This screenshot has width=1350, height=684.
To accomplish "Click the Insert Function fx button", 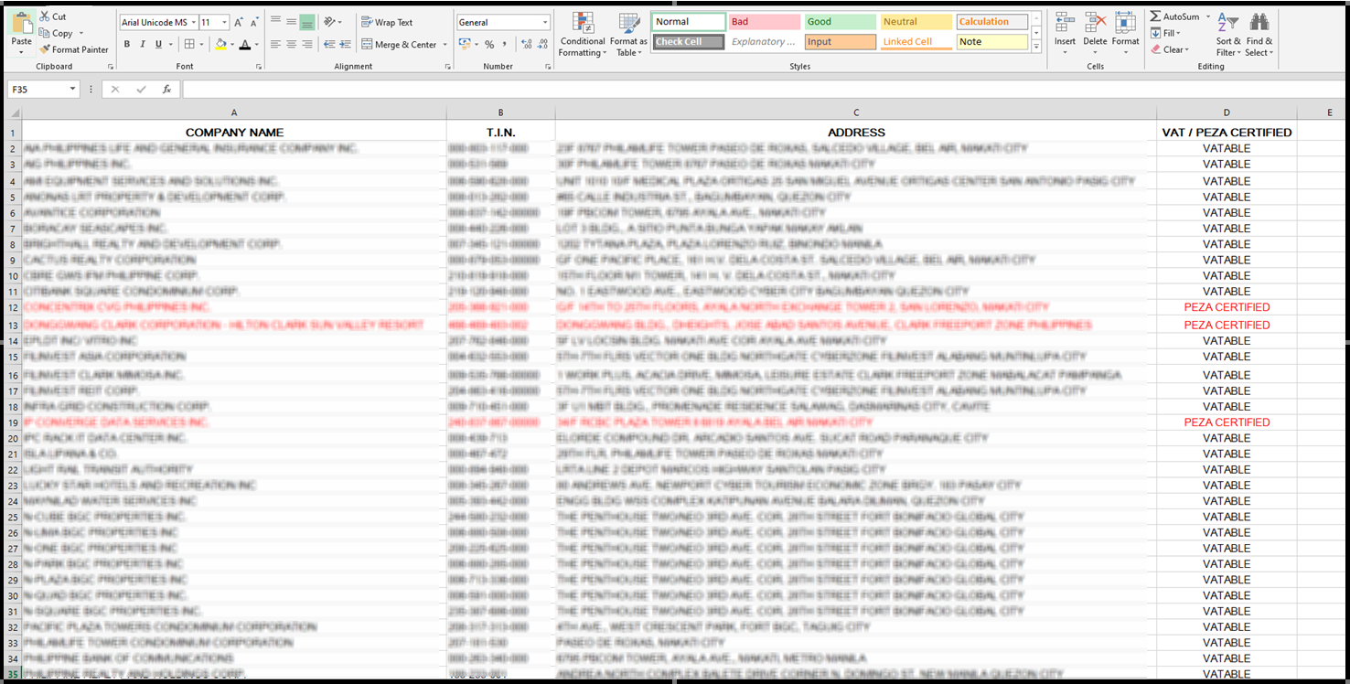I will [166, 90].
